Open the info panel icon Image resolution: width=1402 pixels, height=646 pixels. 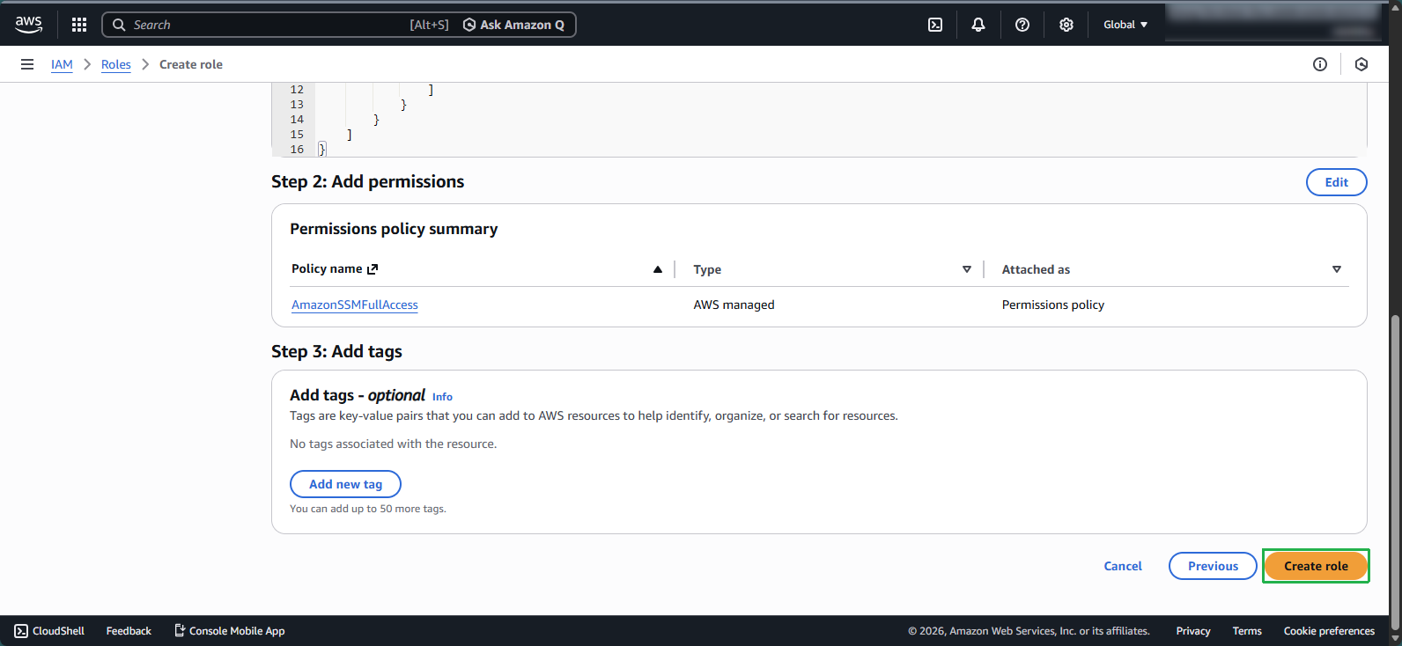tap(1320, 64)
